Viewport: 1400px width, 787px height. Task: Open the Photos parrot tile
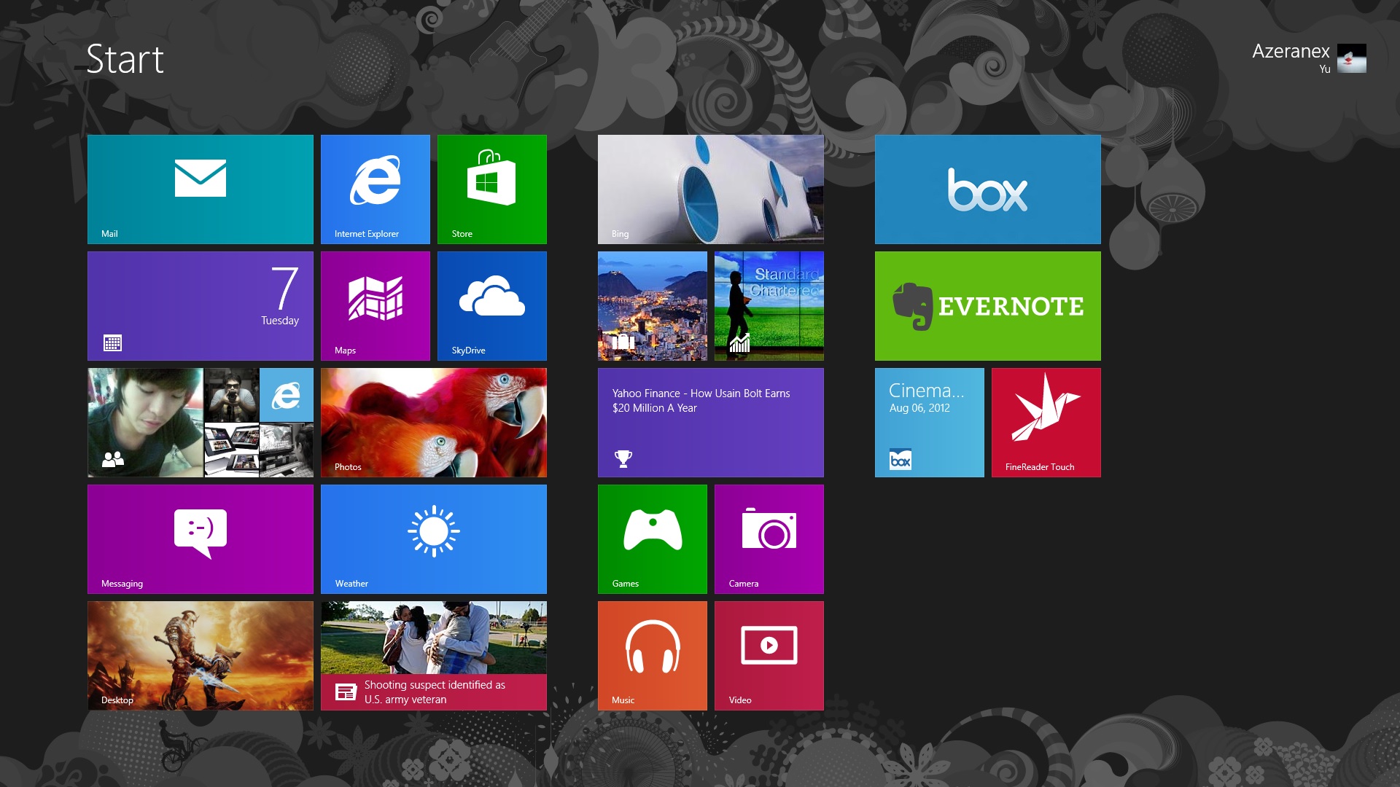(433, 422)
